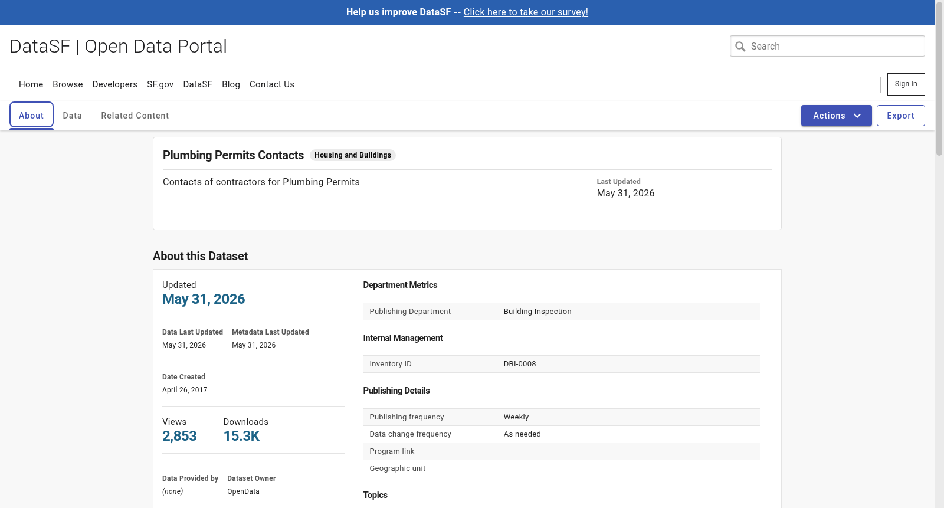
Task: Open the Actions menu button
Action: [x=836, y=116]
